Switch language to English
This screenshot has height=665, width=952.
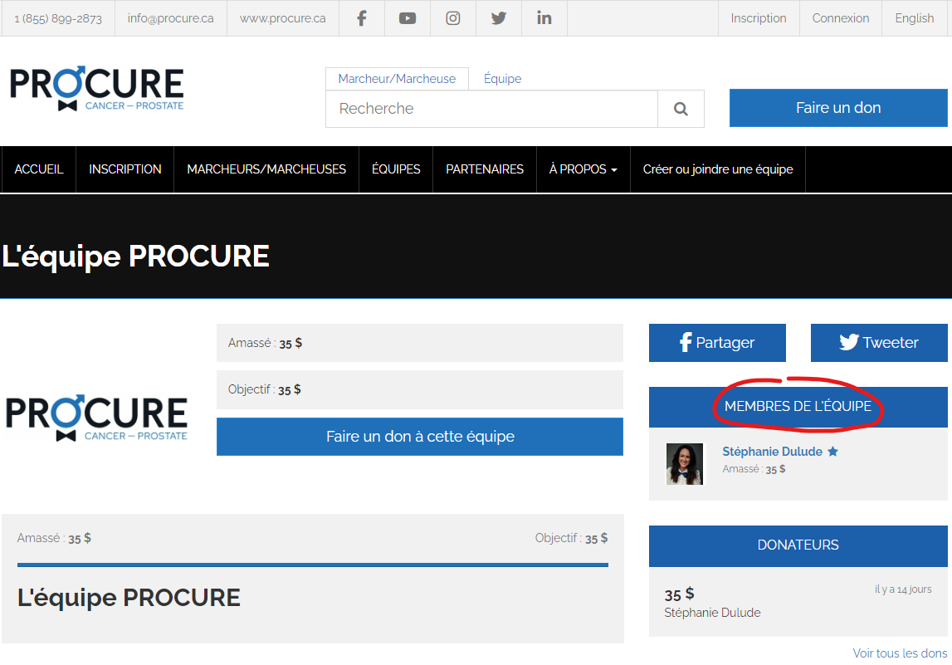(x=914, y=18)
